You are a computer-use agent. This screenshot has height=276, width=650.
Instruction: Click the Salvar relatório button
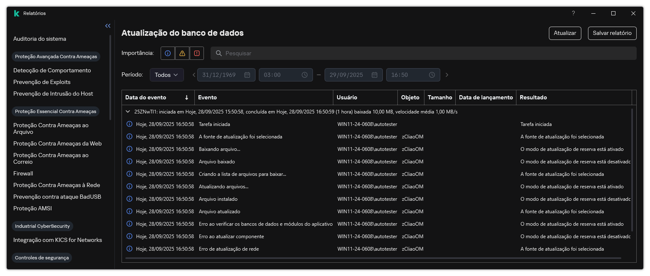(612, 33)
